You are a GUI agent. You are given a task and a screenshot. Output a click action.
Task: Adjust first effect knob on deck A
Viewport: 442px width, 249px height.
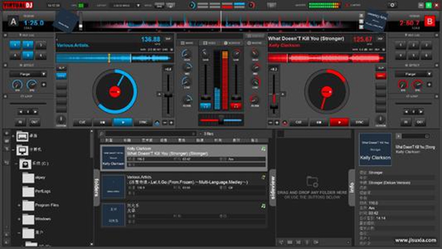(x=18, y=85)
